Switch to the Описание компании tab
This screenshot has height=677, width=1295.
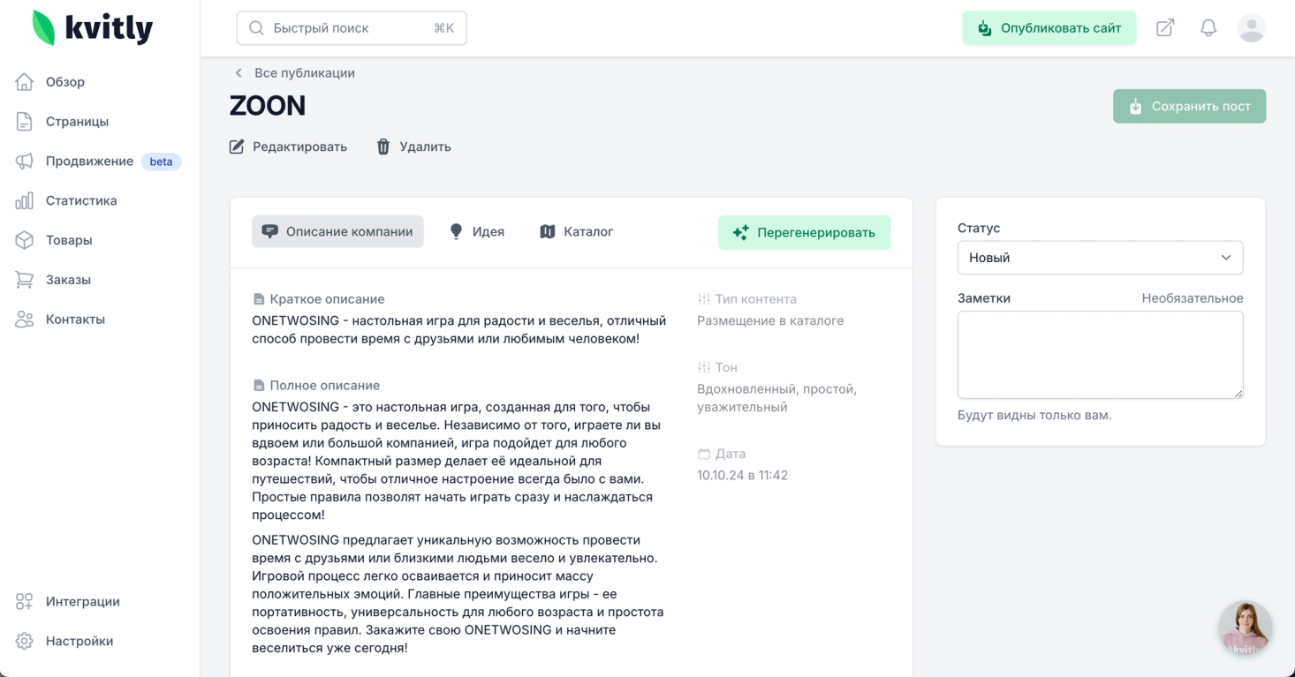337,231
